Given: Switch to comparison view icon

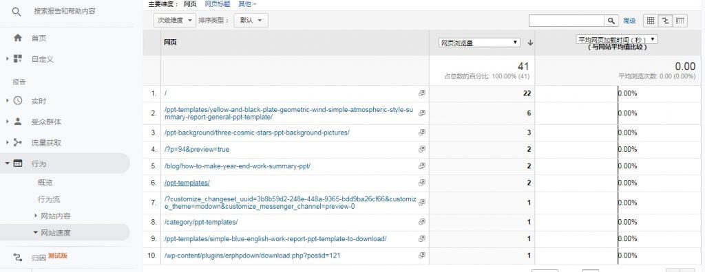Looking at the screenshot, I should [666, 21].
